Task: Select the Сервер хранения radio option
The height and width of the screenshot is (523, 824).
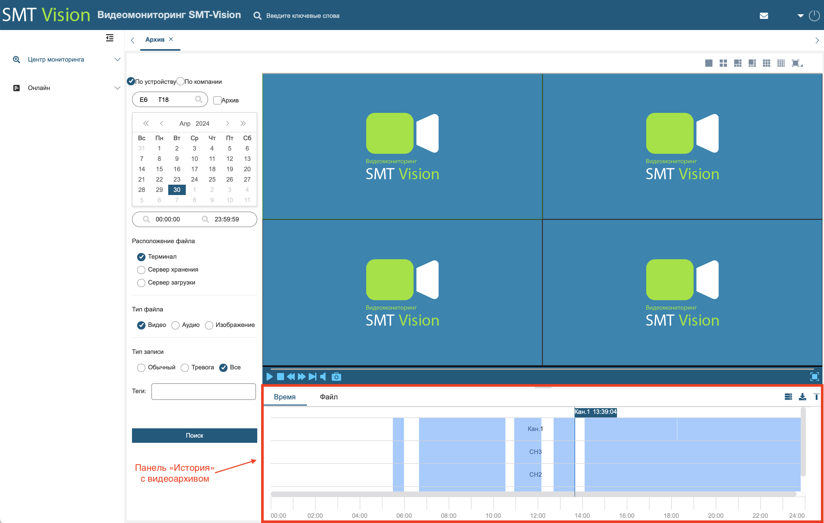Action: tap(141, 270)
